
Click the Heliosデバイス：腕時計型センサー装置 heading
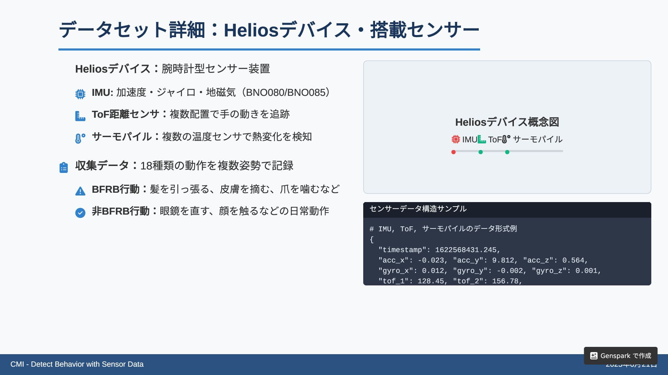click(173, 69)
